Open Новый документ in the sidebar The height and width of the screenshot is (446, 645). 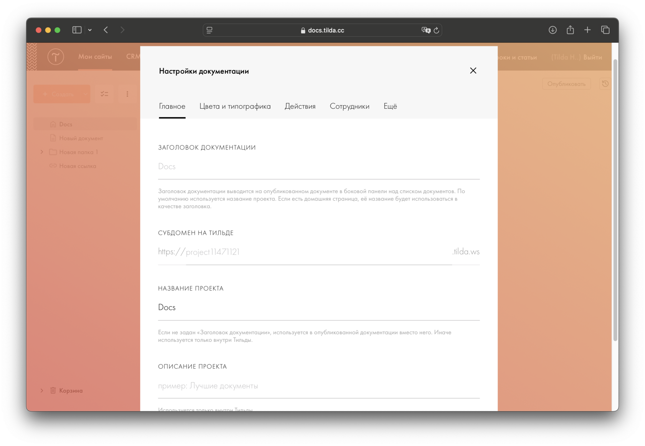point(81,138)
